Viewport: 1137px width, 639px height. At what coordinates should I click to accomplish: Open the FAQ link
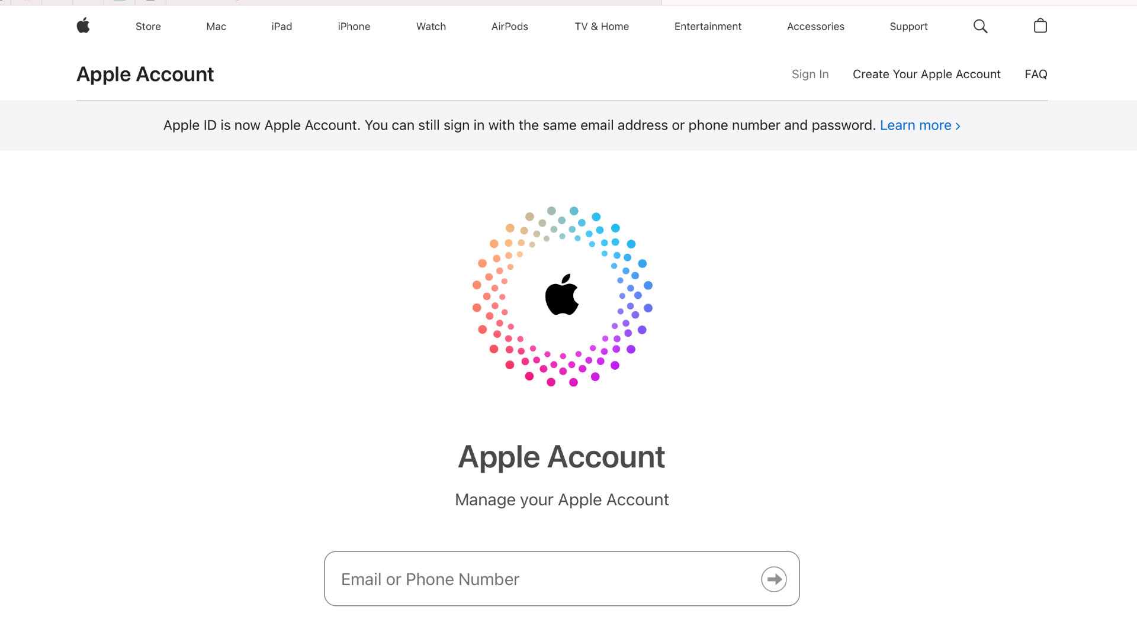coord(1036,75)
